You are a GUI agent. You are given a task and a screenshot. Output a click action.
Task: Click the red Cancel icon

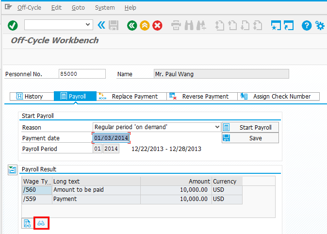pos(157,25)
